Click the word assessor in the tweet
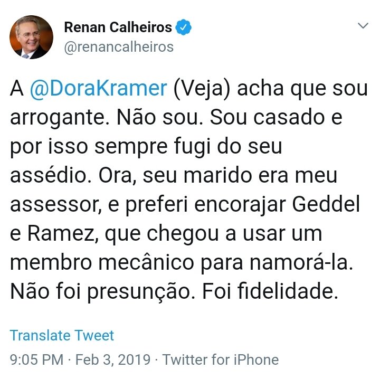 pos(56,205)
